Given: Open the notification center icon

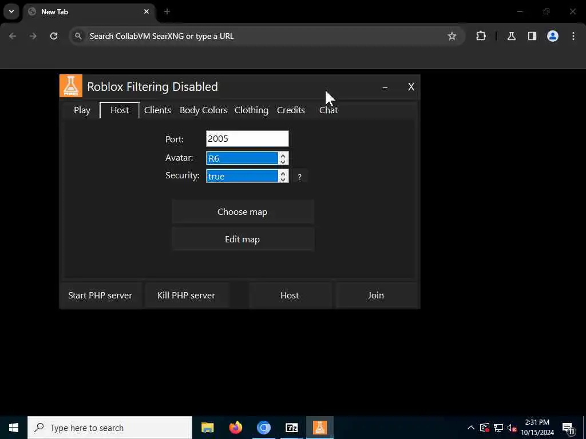Looking at the screenshot, I should click(x=568, y=428).
